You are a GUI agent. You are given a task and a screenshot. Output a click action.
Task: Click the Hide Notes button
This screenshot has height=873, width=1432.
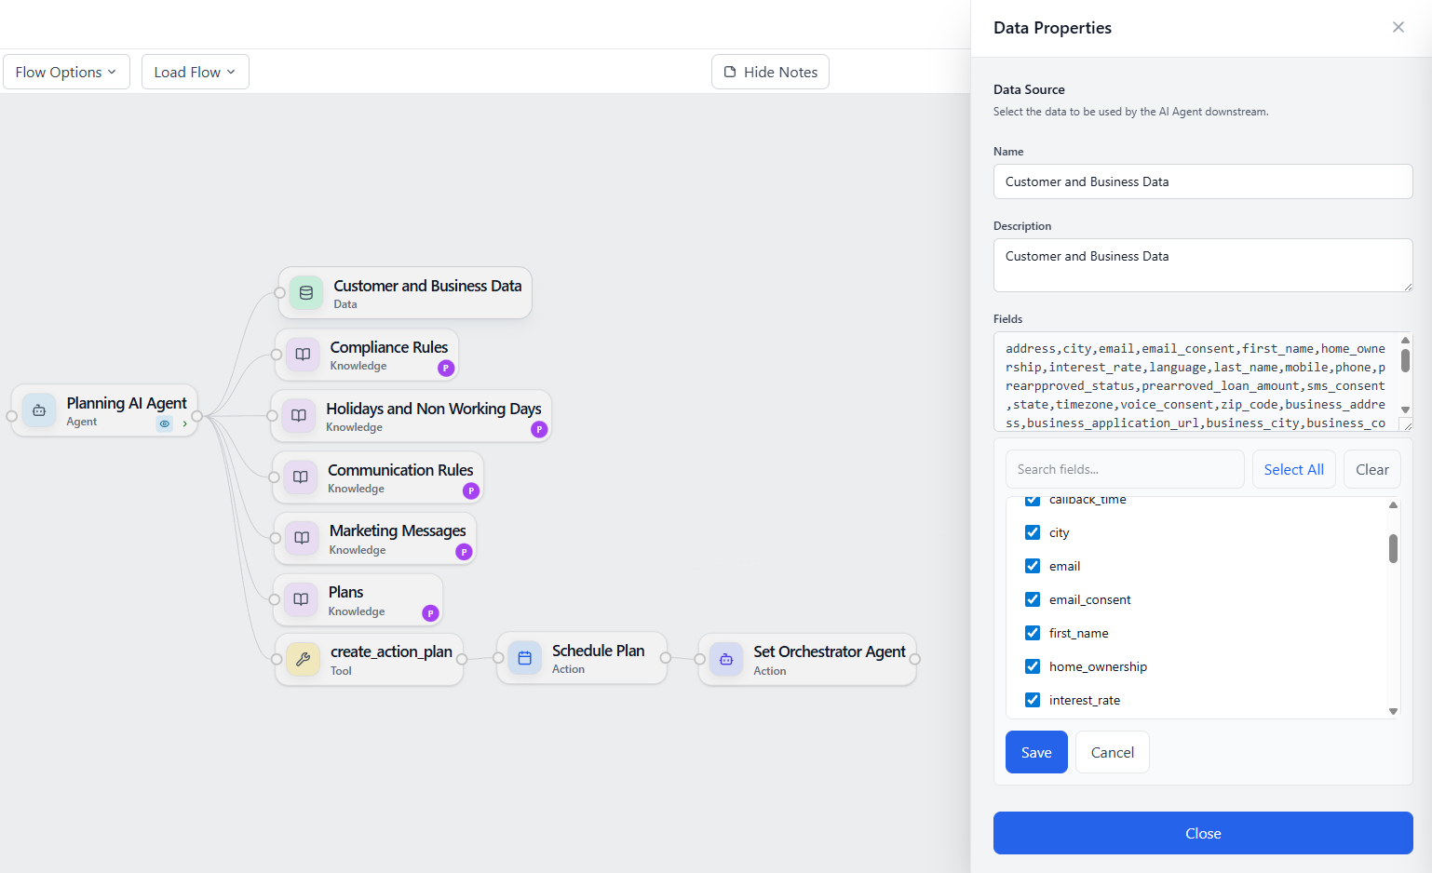pos(770,72)
